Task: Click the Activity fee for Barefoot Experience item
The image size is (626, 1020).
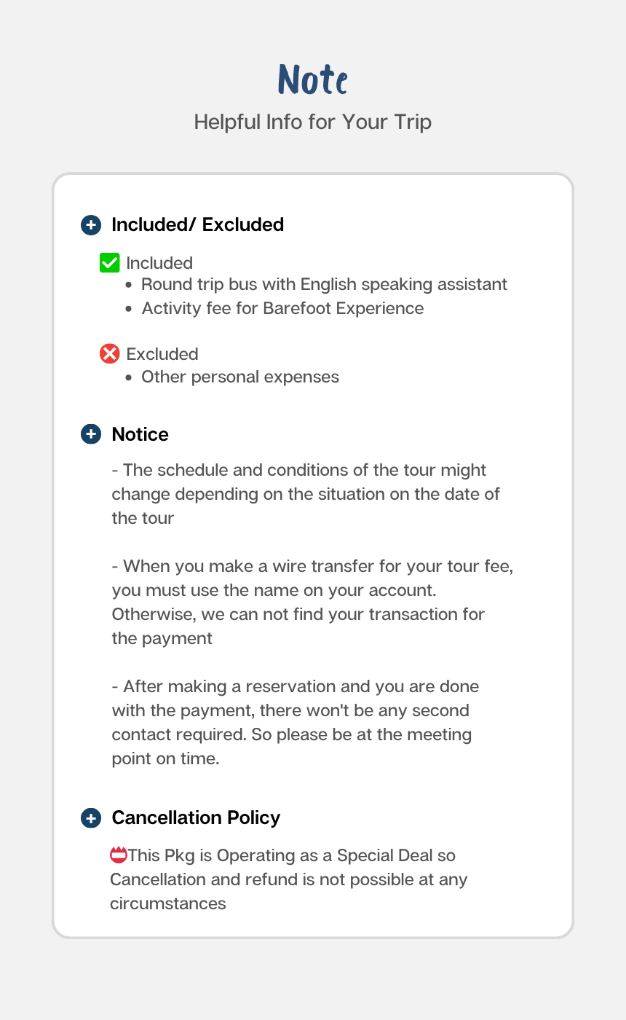Action: click(x=282, y=308)
